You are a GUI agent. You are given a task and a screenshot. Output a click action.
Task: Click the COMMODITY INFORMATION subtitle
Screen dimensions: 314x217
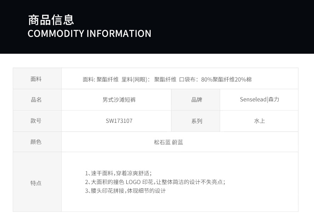click(x=89, y=33)
